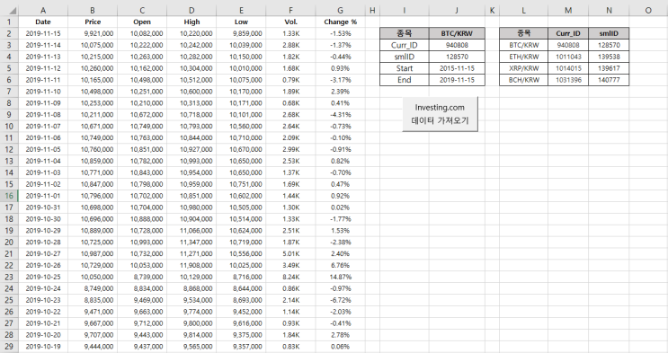The width and height of the screenshot is (668, 353).
Task: Click the High header cell
Action: point(191,22)
